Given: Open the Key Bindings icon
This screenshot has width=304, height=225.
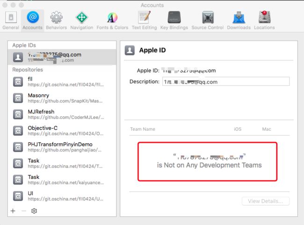Looking at the screenshot, I should click(x=174, y=17).
